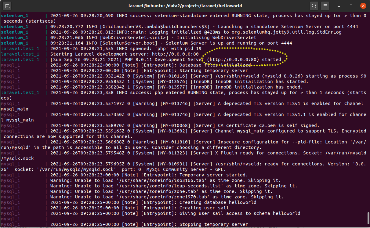This screenshot has height=228, width=370.
Task: Click 'InnoDB initialization has started' line
Action: pyautogui.click(x=179, y=81)
